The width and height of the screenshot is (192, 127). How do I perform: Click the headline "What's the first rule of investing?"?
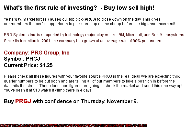(x=50, y=8)
